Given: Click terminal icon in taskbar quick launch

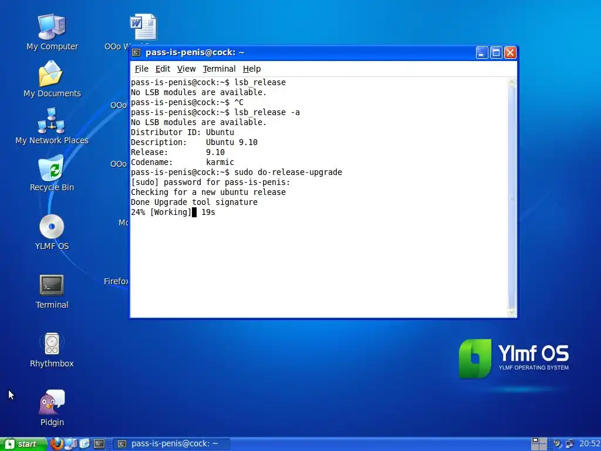Looking at the screenshot, I should 99,444.
